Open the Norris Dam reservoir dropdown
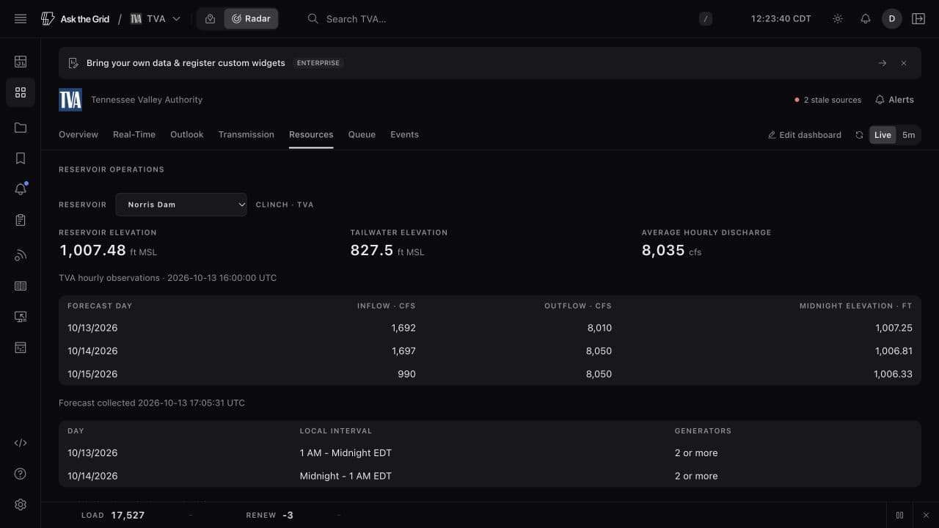This screenshot has width=939, height=528. [181, 205]
